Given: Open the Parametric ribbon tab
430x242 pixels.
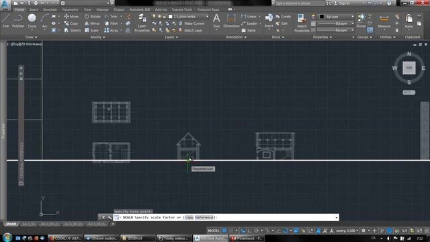Looking at the screenshot, I should click(x=70, y=9).
